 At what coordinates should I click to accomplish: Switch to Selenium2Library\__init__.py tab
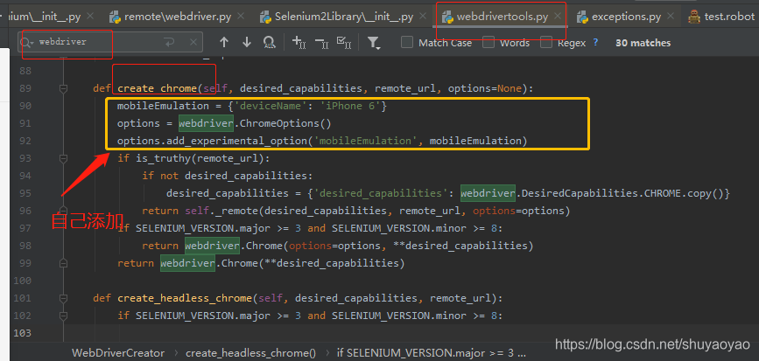[344, 17]
